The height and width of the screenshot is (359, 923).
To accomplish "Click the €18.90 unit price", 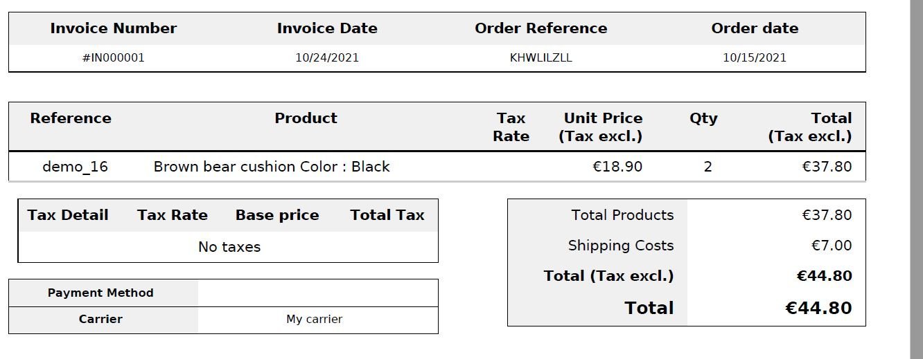I will click(617, 167).
